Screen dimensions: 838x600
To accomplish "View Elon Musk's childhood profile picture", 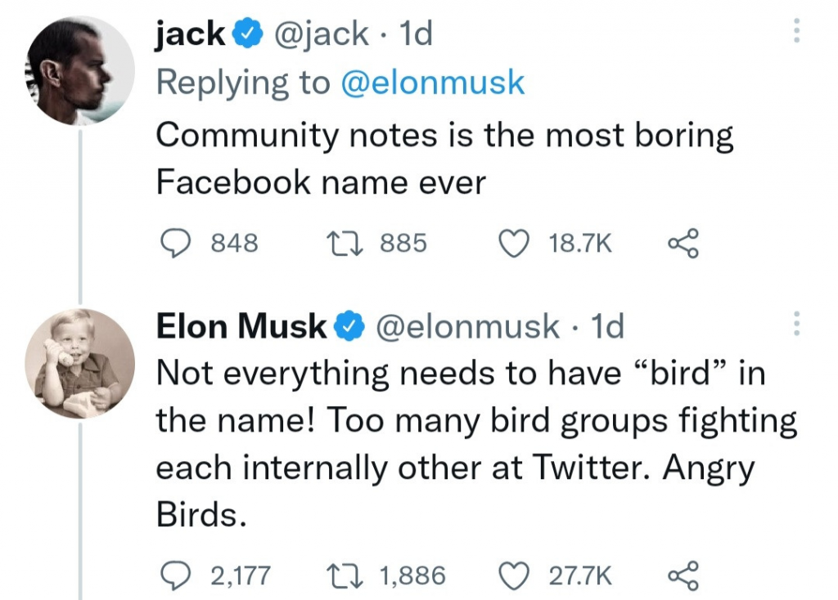I will [x=79, y=364].
